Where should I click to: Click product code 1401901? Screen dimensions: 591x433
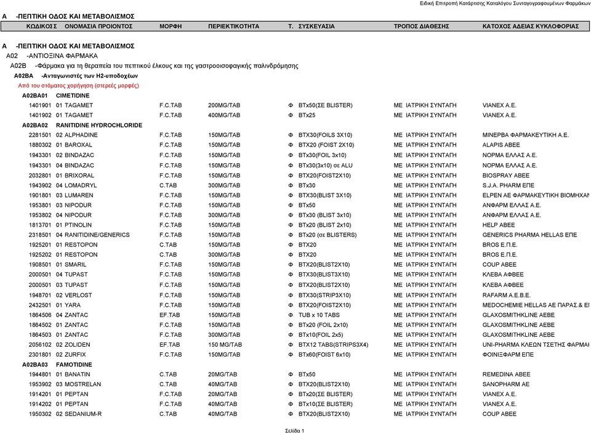40,105
